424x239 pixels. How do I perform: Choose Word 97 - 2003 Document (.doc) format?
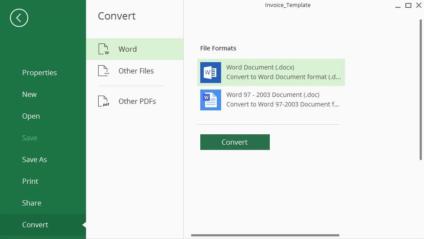point(271,100)
